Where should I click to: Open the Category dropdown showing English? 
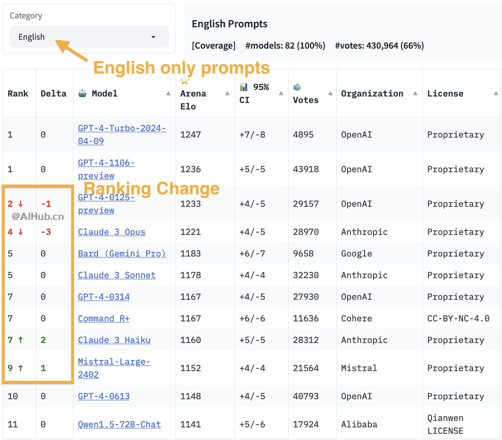(89, 37)
